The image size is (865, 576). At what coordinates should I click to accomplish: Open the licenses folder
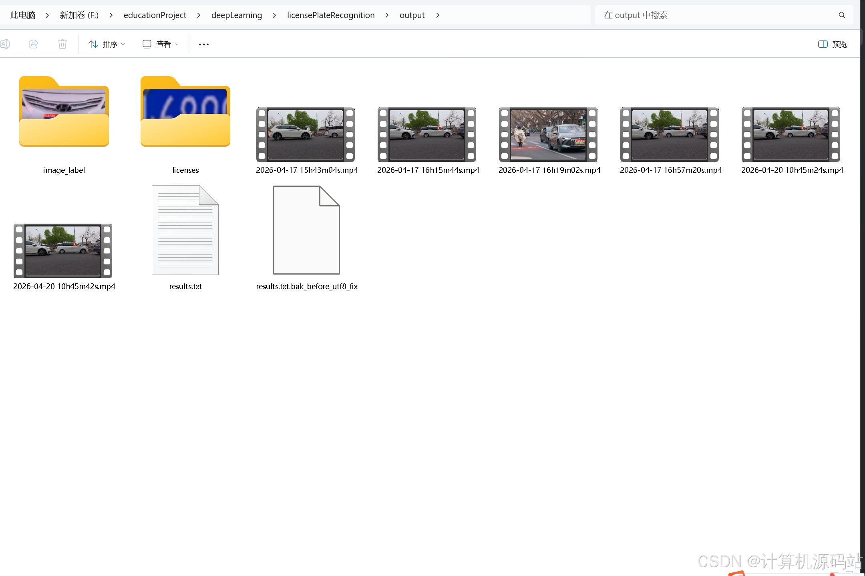[185, 112]
